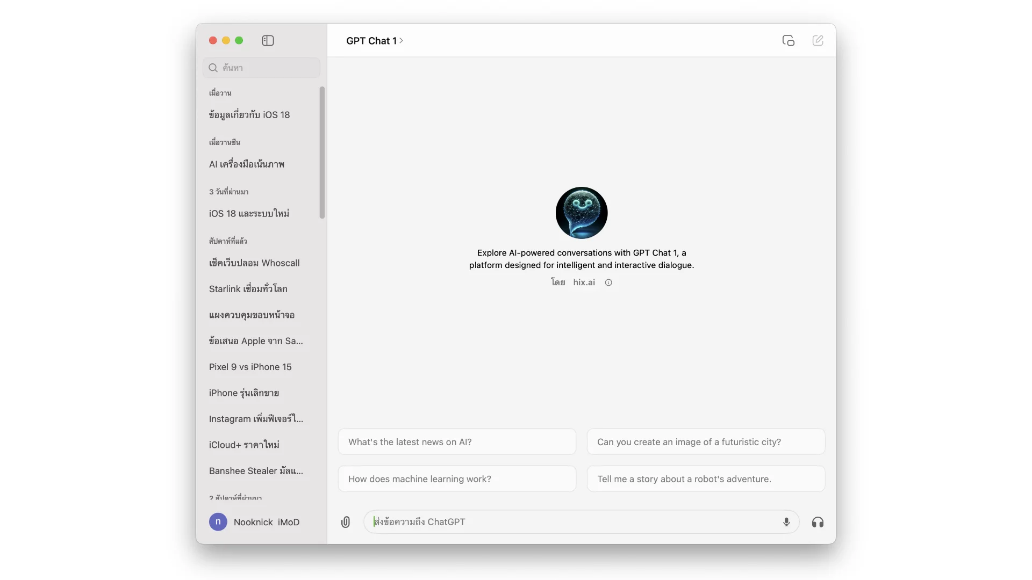Click the sidebar vertical scrollbar
The image size is (1032, 580).
pos(322,153)
